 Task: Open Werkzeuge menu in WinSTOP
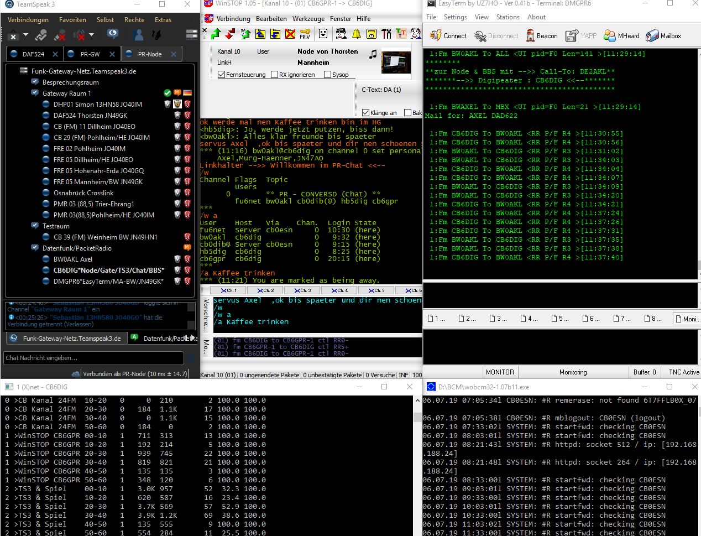coord(308,18)
